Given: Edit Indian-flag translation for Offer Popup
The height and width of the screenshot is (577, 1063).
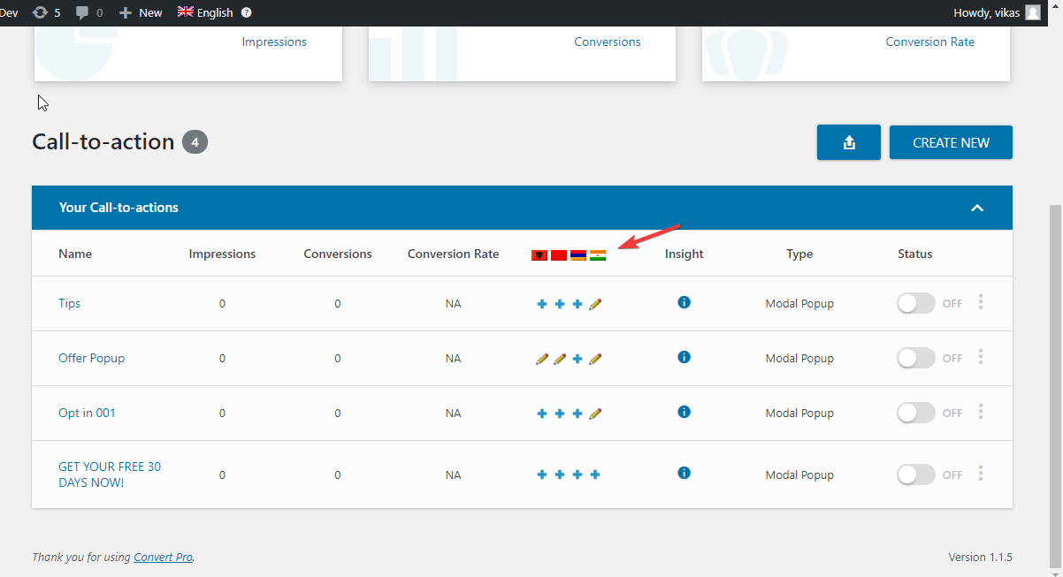Looking at the screenshot, I should (595, 359).
